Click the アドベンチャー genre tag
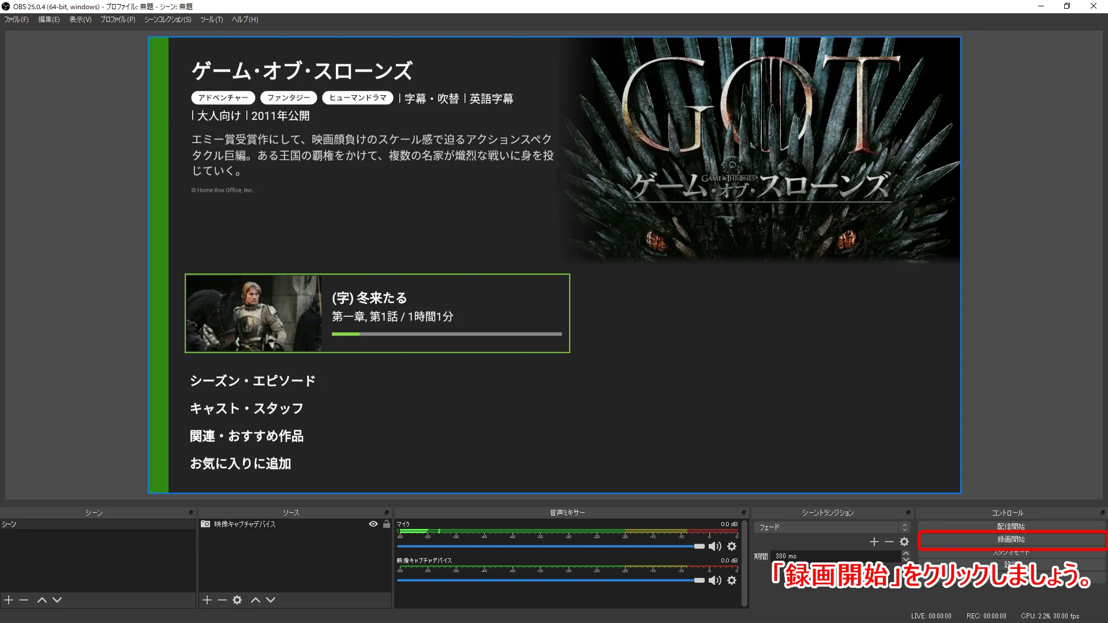The width and height of the screenshot is (1108, 623). coord(223,98)
